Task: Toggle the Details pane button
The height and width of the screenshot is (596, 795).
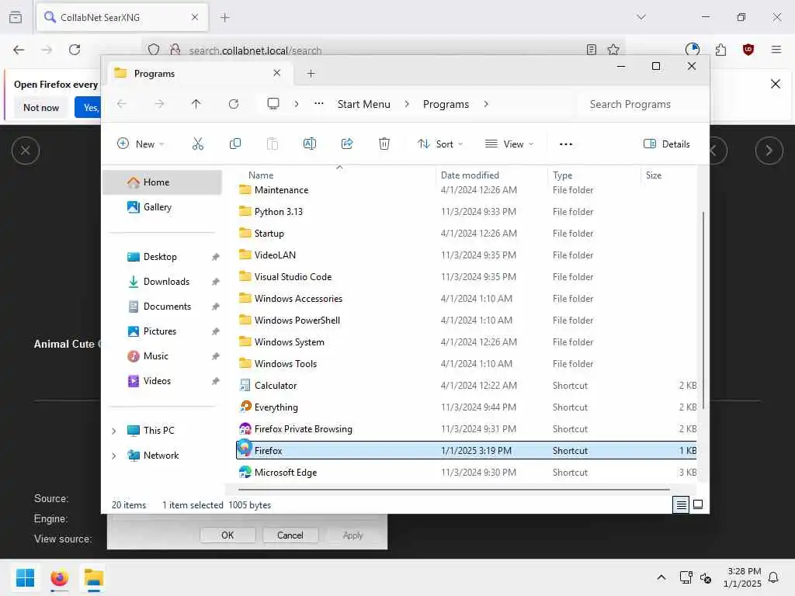Action: 667,144
